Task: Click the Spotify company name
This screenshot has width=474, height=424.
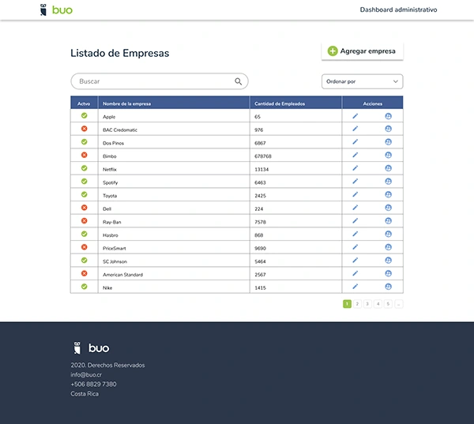Action: tap(111, 183)
